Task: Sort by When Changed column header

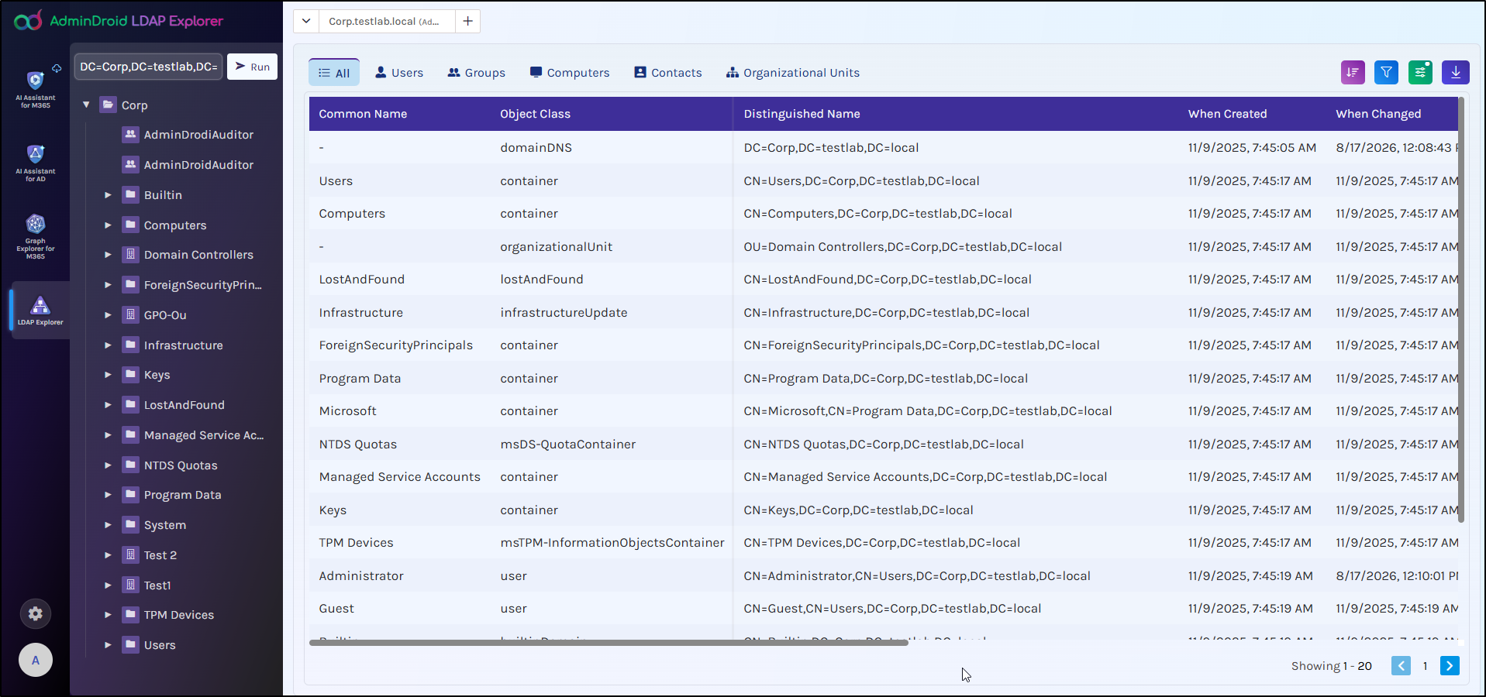Action: click(x=1378, y=114)
